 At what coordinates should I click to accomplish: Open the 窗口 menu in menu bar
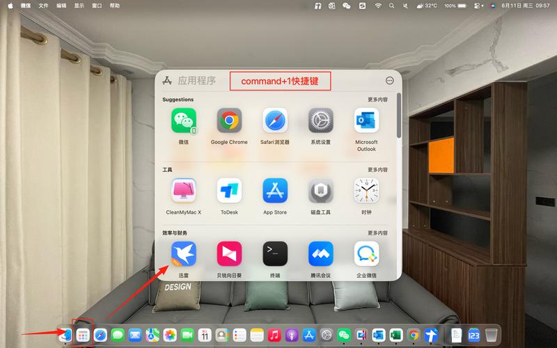coord(97,6)
